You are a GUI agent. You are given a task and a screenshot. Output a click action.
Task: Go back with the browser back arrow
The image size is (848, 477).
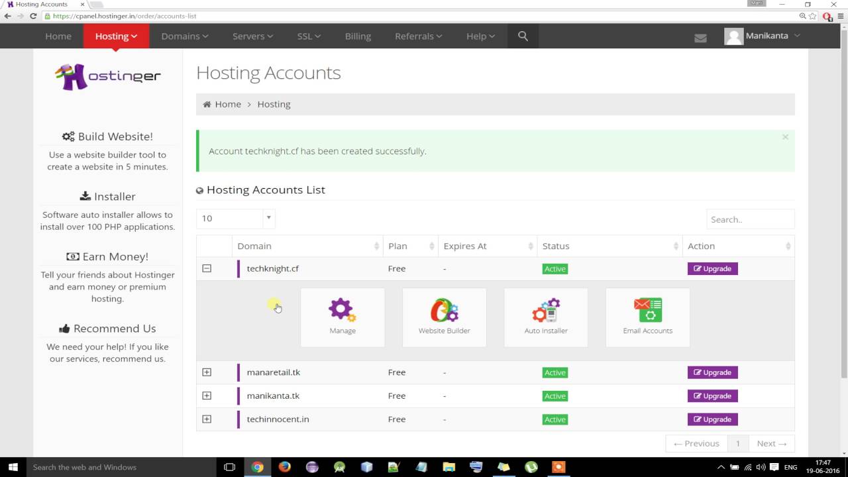pos(7,16)
